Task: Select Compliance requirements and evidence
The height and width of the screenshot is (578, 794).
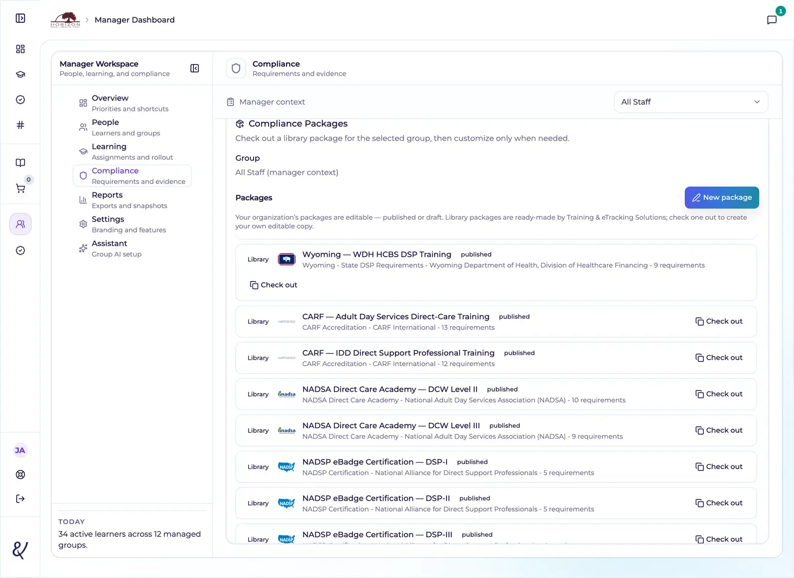Action: [132, 176]
